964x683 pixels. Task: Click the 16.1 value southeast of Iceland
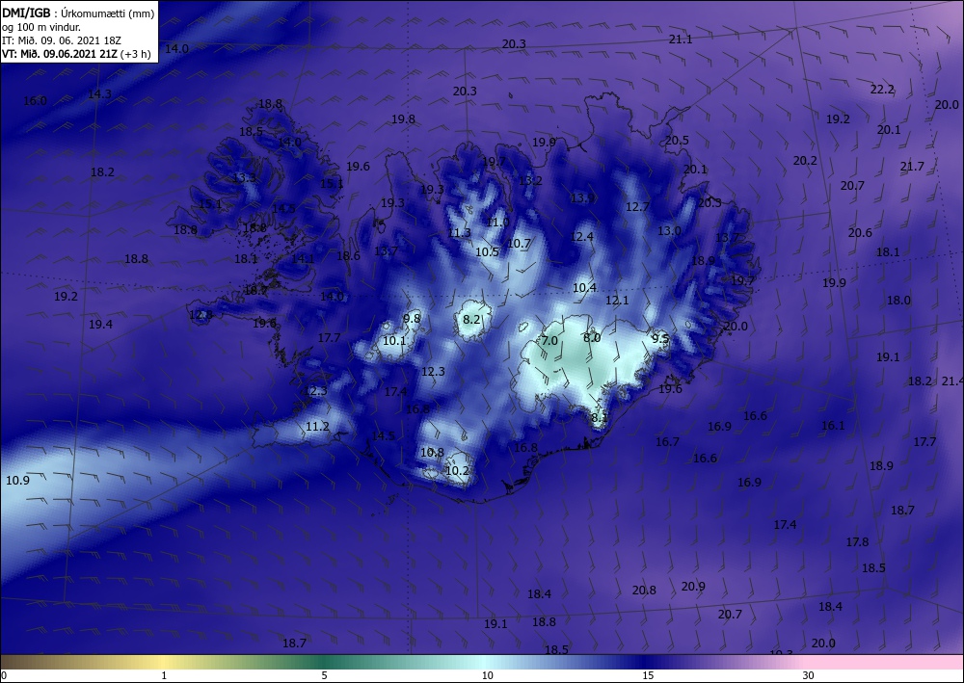(833, 426)
